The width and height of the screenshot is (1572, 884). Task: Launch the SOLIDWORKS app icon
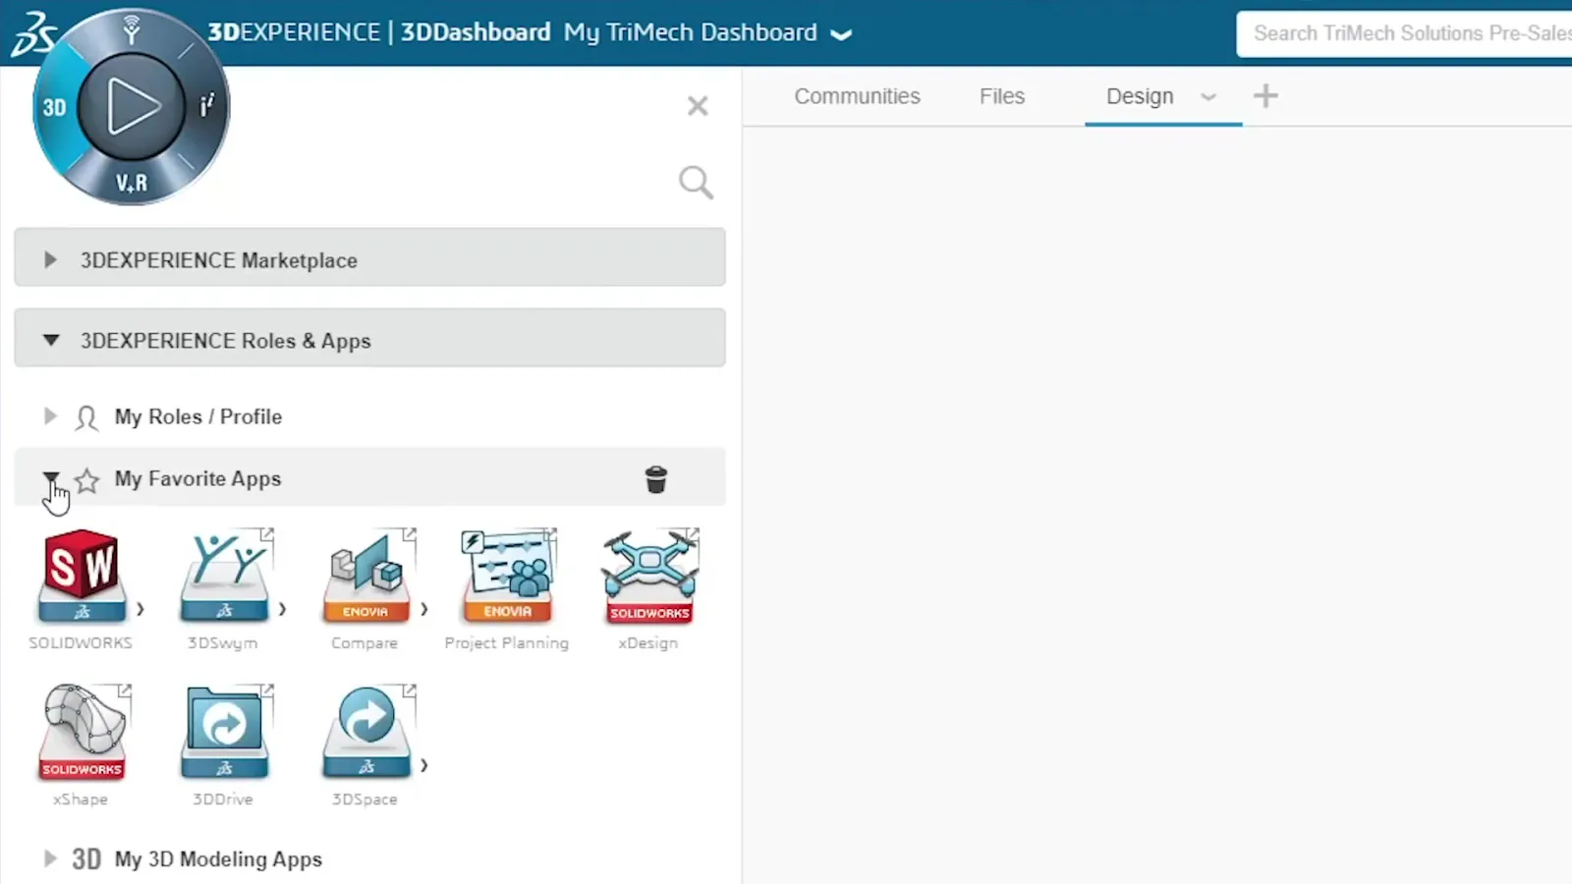coord(82,577)
